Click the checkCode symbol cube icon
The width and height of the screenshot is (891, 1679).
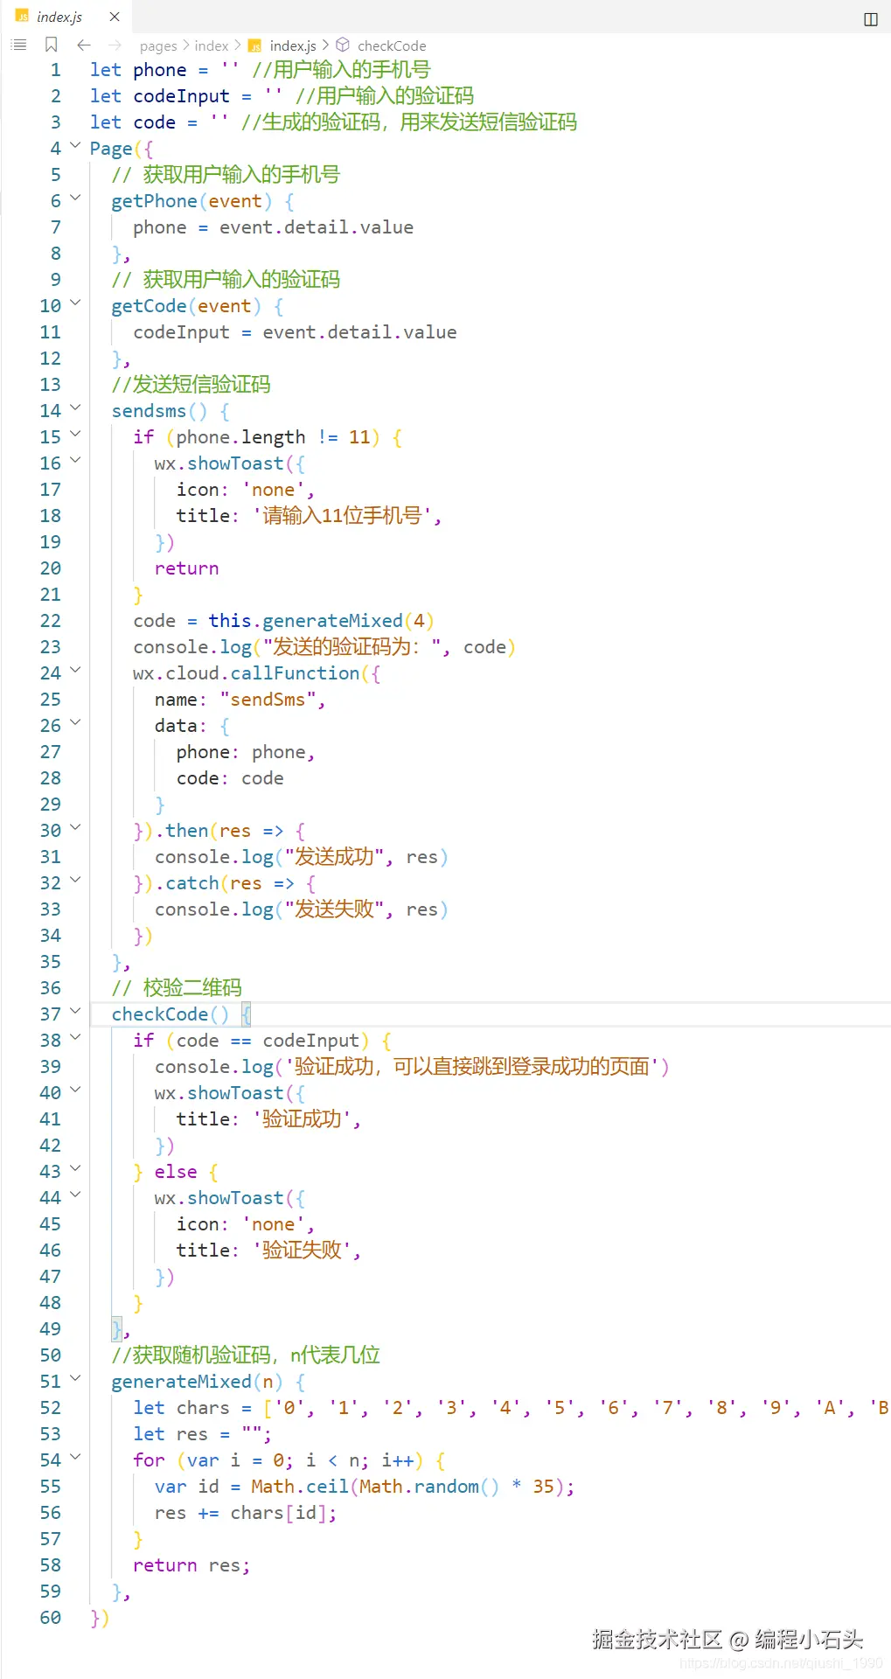click(x=343, y=45)
